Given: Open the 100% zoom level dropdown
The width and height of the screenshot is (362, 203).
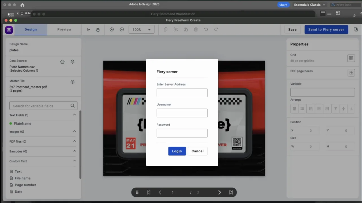Looking at the screenshot, I should [x=141, y=30].
